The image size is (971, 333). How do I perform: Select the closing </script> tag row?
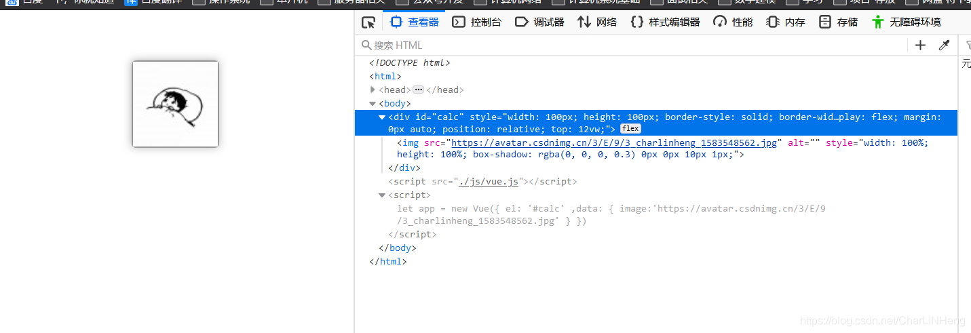click(413, 235)
